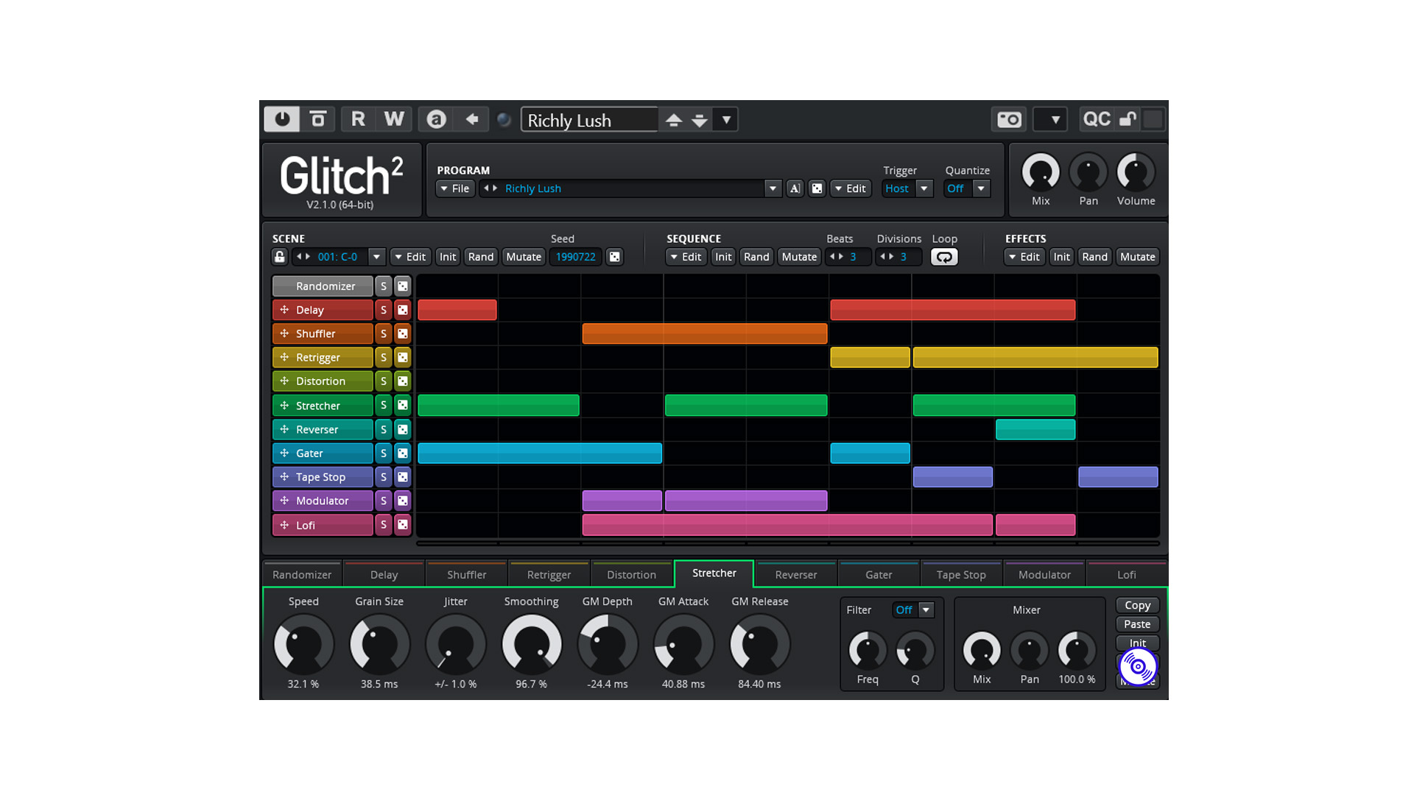Solo the Lofi effect lane
The width and height of the screenshot is (1414, 795).
(383, 525)
